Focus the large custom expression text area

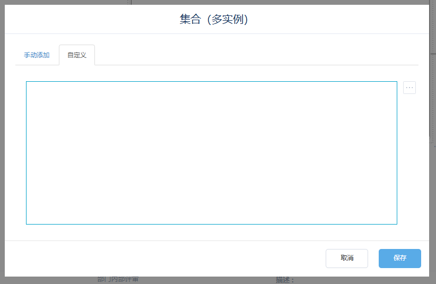[211, 152]
